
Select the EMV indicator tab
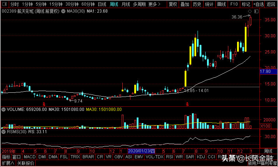pos(139,157)
